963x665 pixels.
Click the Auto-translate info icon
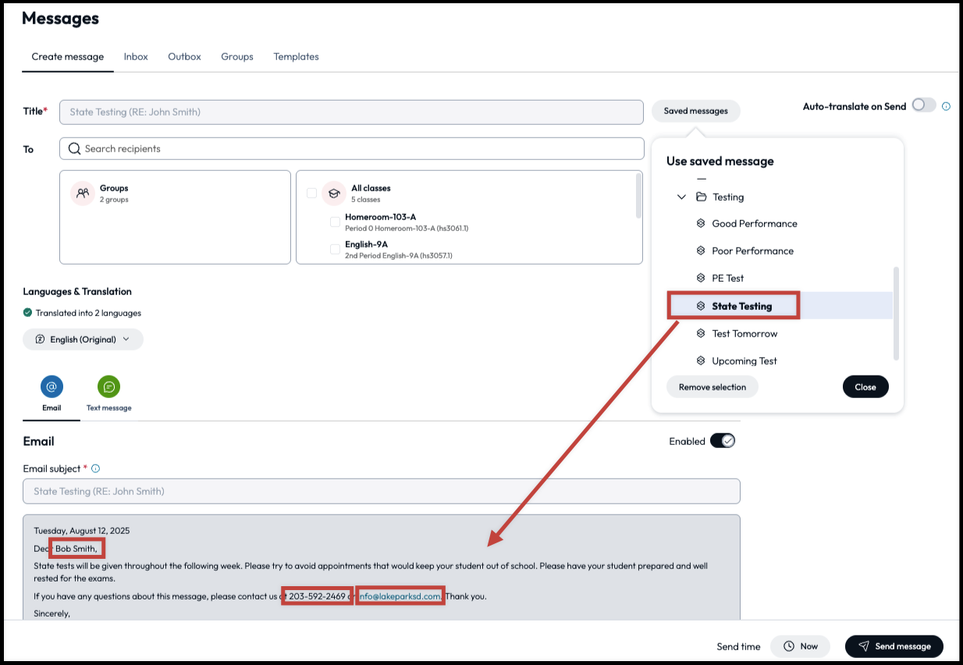coord(946,106)
